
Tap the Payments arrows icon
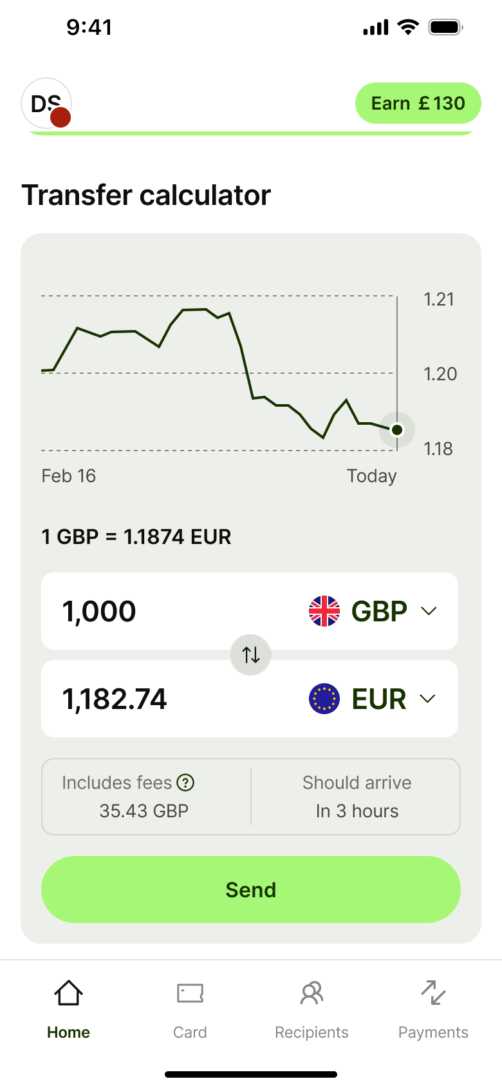coord(433,993)
